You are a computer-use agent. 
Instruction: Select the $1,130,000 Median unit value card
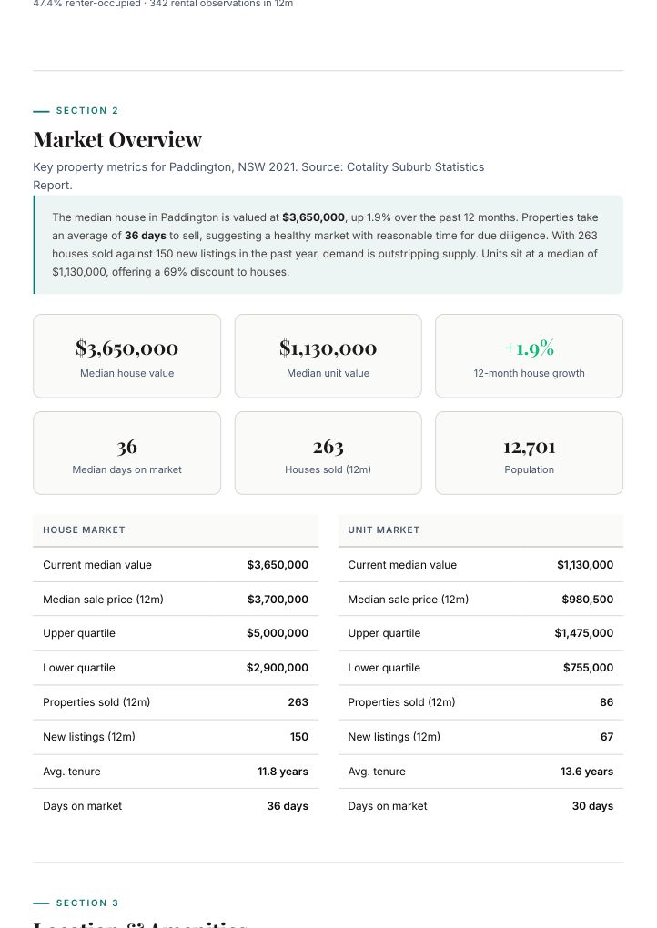pyautogui.click(x=328, y=356)
